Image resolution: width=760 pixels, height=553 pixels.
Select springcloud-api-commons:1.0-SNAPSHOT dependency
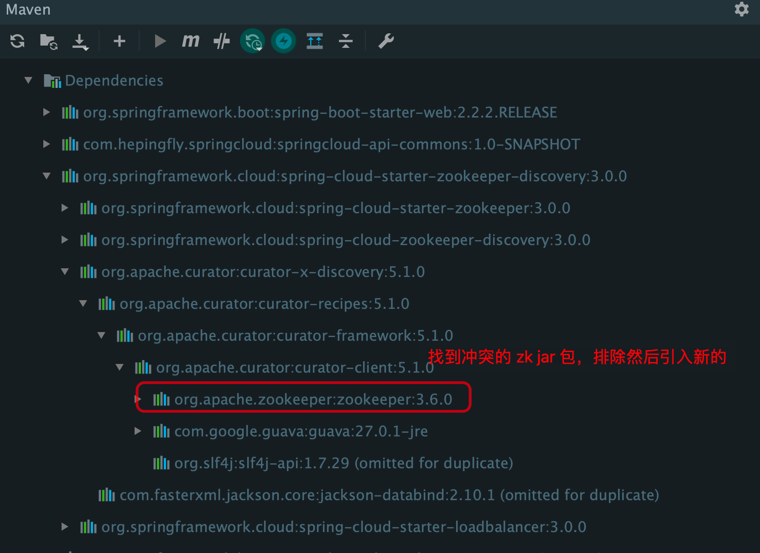332,144
